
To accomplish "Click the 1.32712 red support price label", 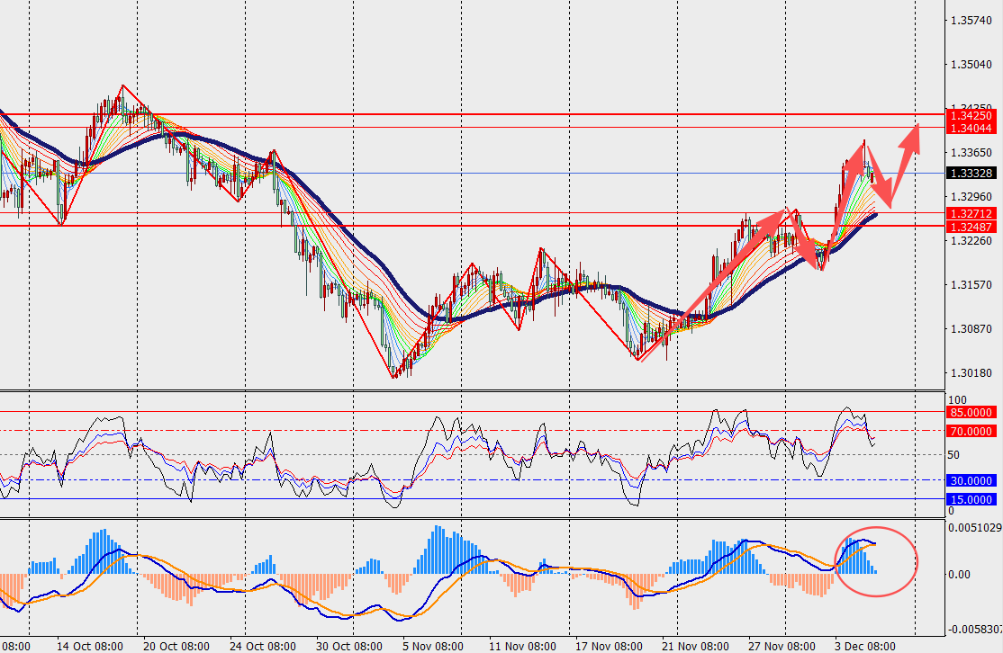I will tap(971, 213).
